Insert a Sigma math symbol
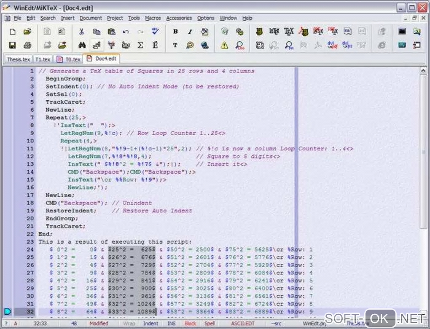 click(140, 45)
